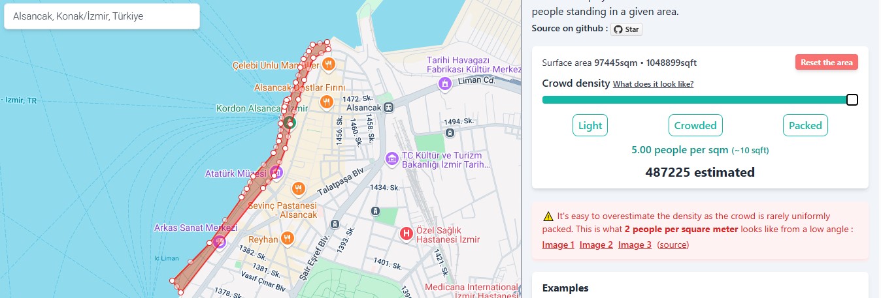The width and height of the screenshot is (881, 298).
Task: Click the Çelebi Unlu Mamuller restaurant marker
Action: tap(328, 65)
